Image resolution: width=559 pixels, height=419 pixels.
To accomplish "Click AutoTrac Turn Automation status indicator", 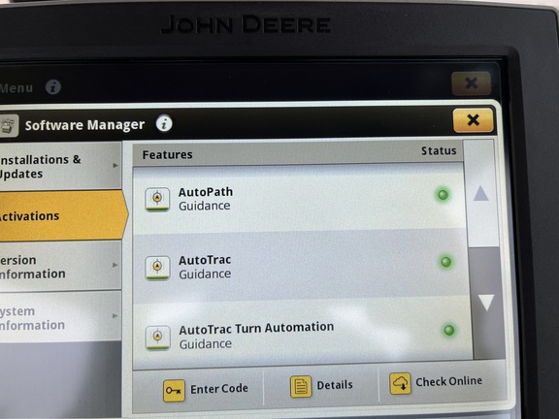I will pos(448,330).
